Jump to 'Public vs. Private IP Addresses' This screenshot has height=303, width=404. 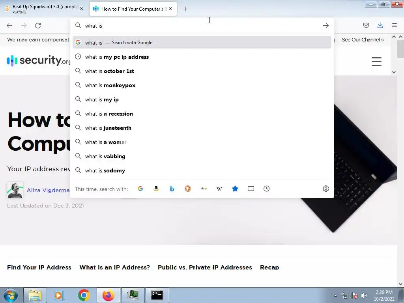click(x=205, y=267)
